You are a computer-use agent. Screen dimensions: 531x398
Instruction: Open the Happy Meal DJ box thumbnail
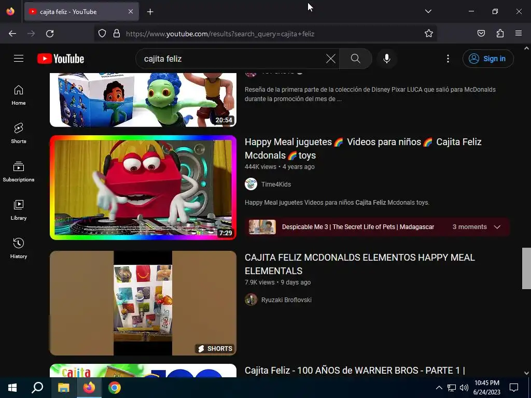[143, 188]
